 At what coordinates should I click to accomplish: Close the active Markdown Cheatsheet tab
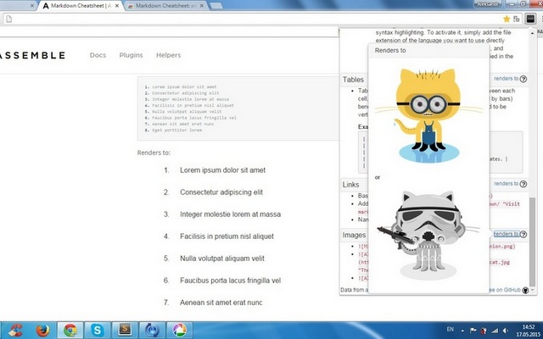[117, 6]
